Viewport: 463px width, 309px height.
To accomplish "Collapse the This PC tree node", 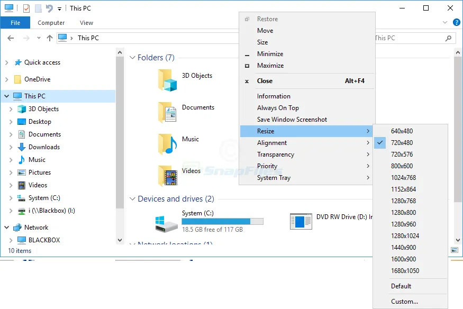I will click(7, 96).
